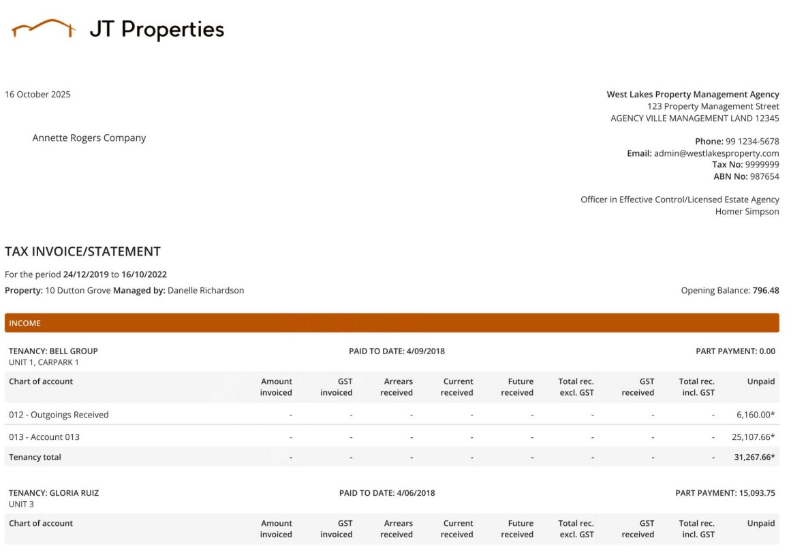Select the Annette Rogers Company recipient name

tap(89, 138)
